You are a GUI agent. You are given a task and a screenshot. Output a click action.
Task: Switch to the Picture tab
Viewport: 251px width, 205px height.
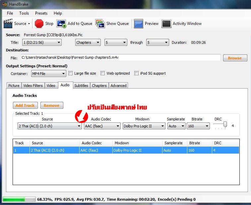coord(14,86)
